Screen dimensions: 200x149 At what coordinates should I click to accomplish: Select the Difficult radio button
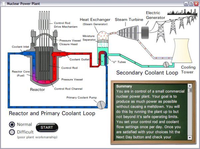click(x=12, y=132)
